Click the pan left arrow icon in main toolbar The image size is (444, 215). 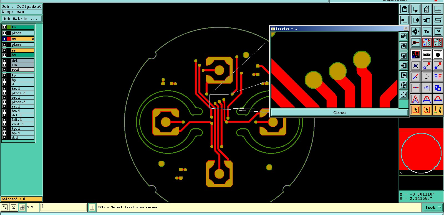[x=405, y=20]
